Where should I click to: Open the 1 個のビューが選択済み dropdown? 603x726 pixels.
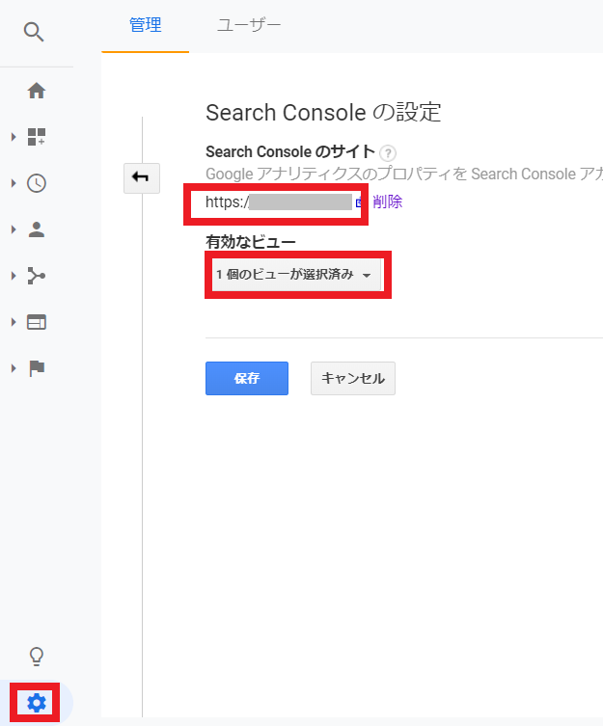[296, 275]
